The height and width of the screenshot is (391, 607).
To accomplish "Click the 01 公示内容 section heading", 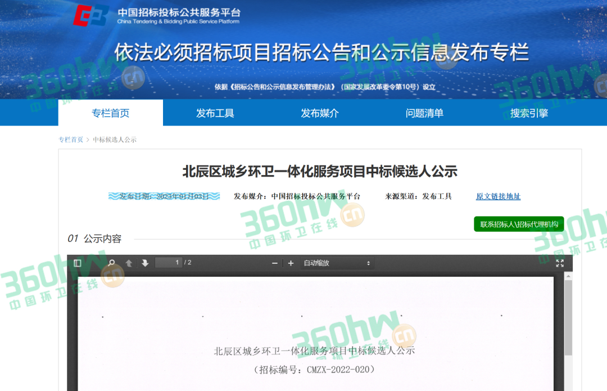I will point(94,239).
